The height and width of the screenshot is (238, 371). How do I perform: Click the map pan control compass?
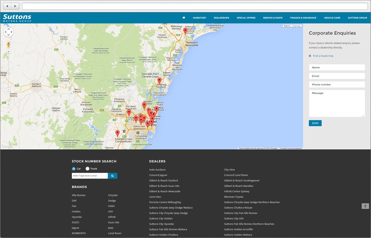pyautogui.click(x=8, y=32)
